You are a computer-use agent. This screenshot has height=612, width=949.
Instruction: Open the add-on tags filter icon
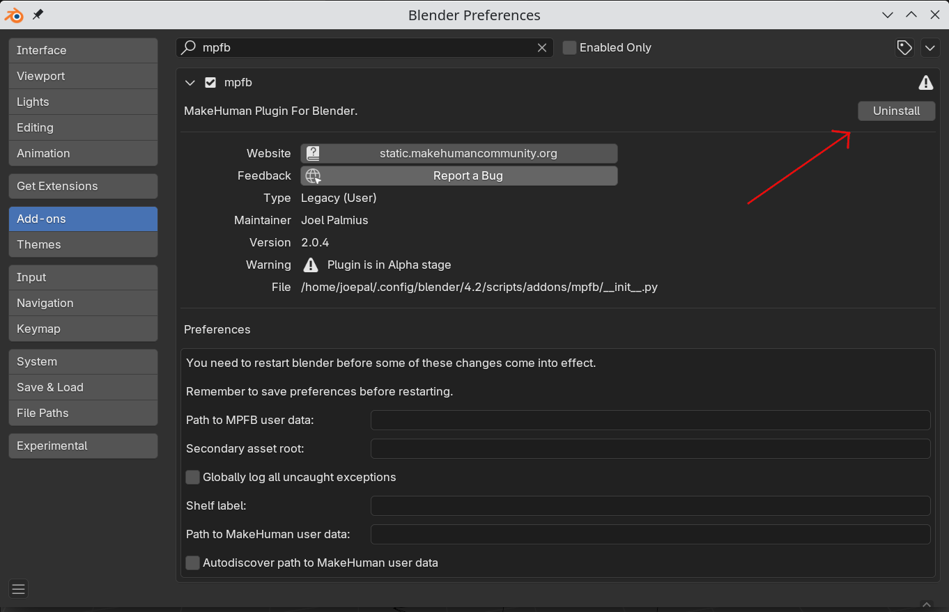(x=904, y=47)
